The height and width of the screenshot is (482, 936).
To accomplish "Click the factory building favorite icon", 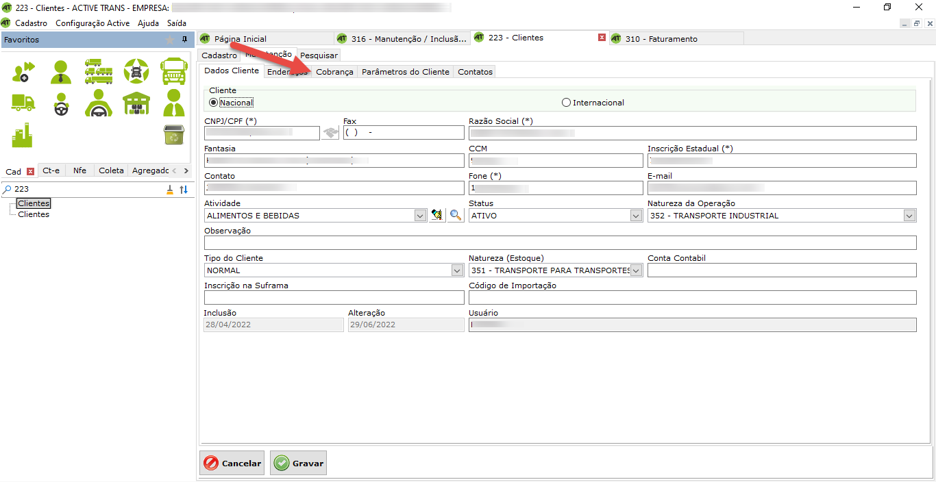I will (22, 135).
